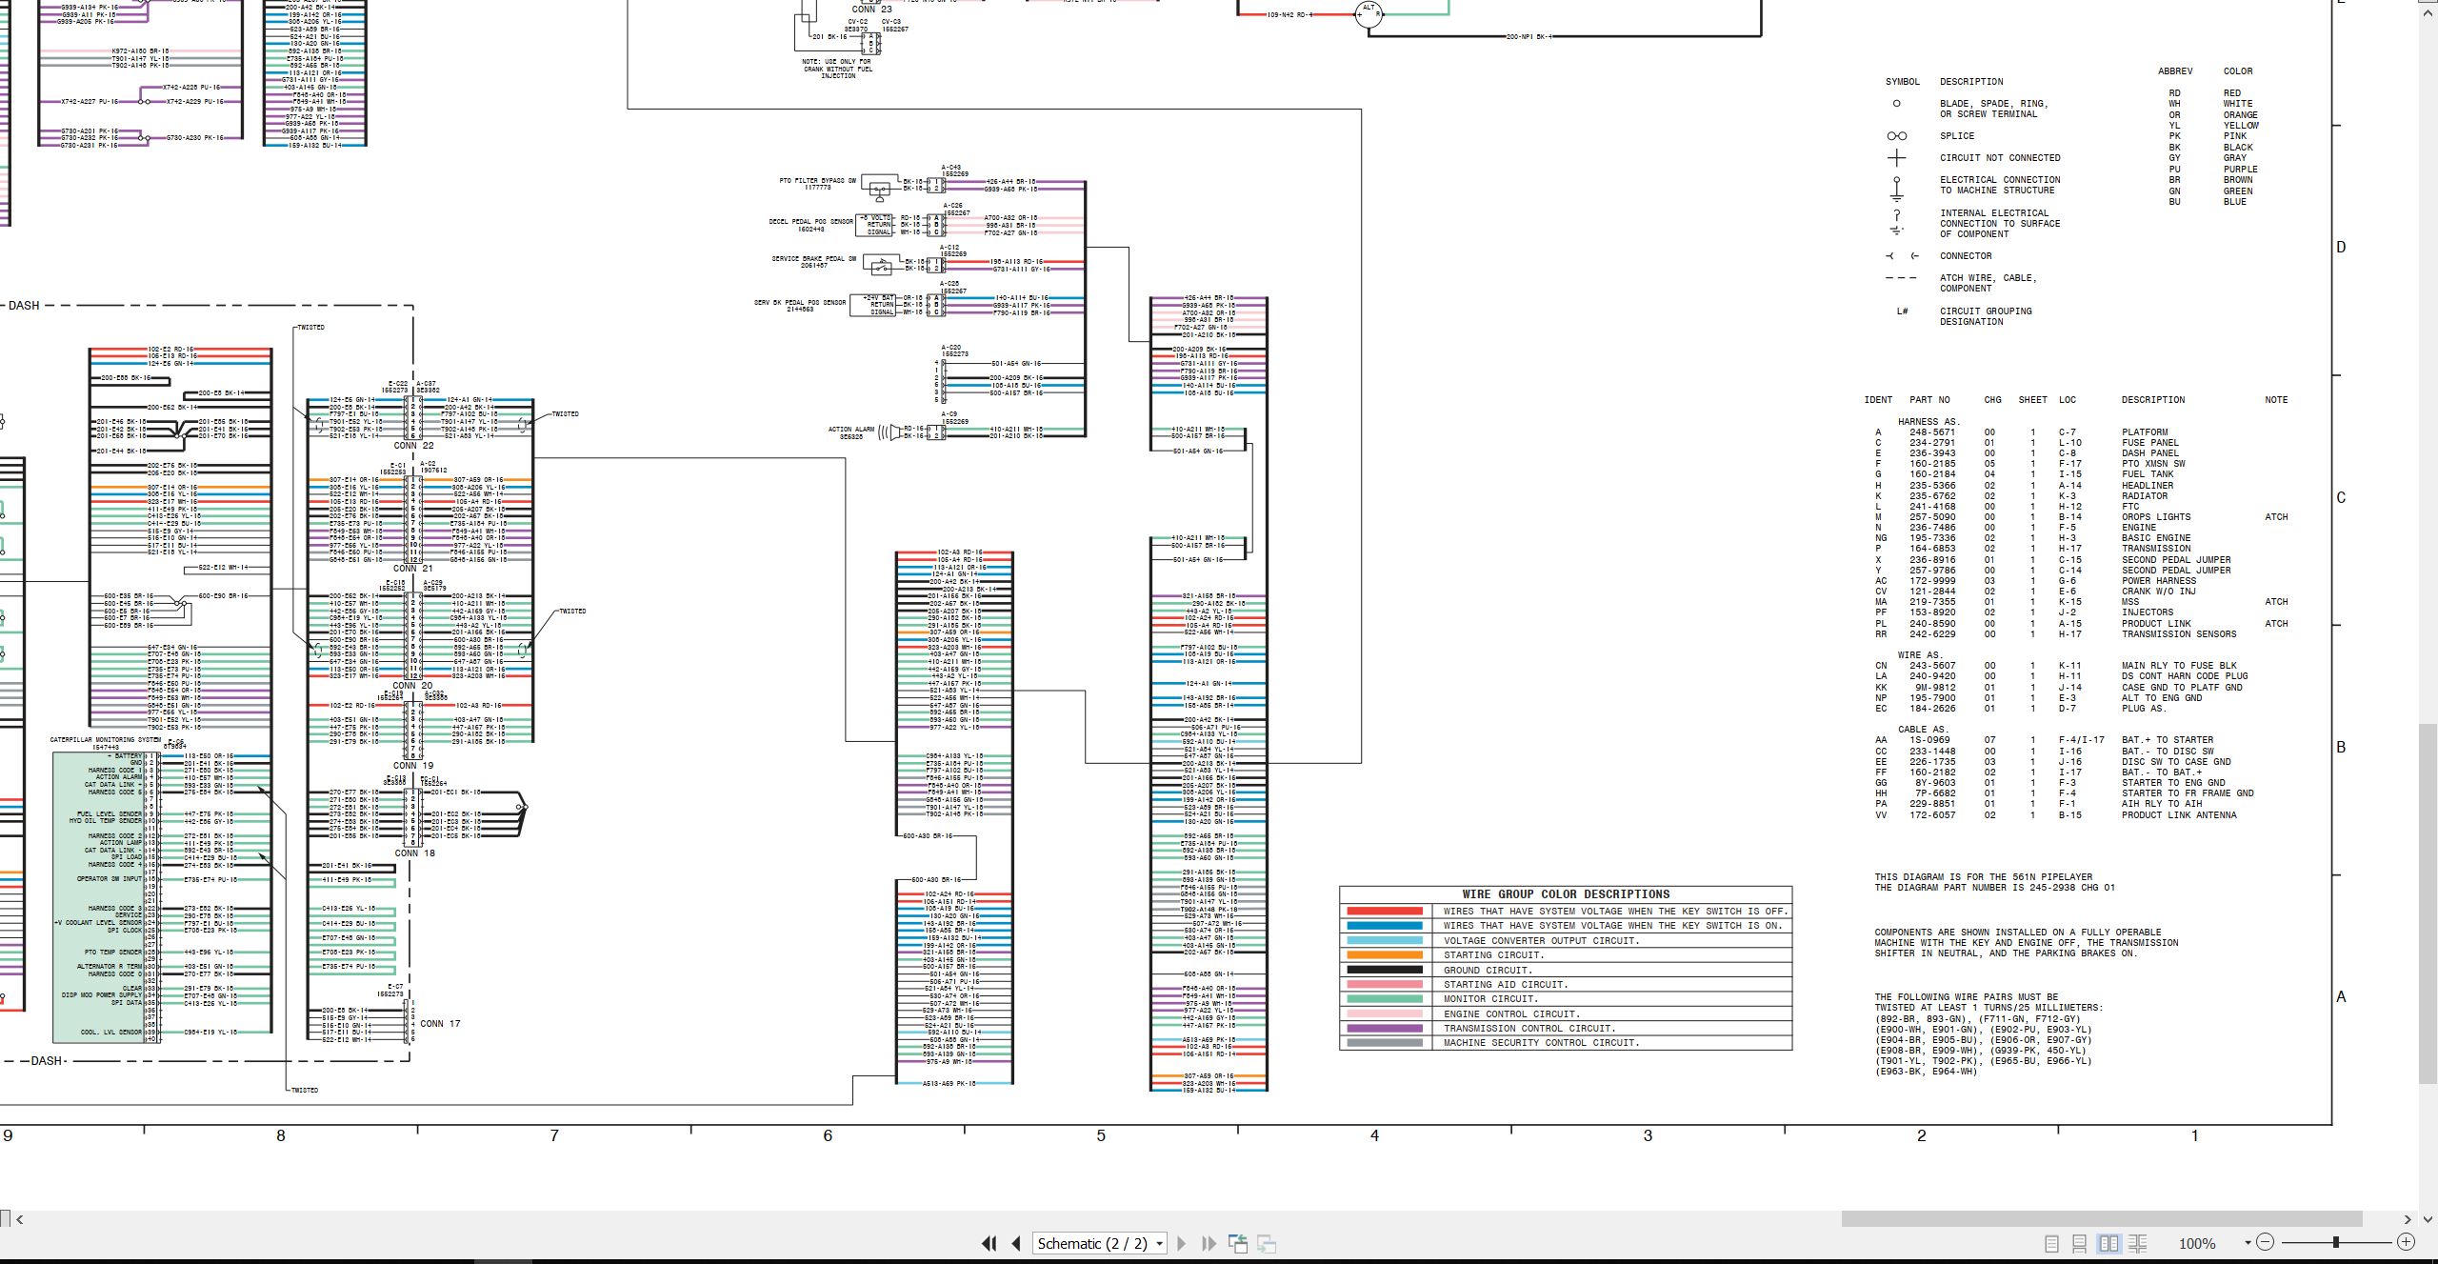Jump to the last page

[1209, 1243]
